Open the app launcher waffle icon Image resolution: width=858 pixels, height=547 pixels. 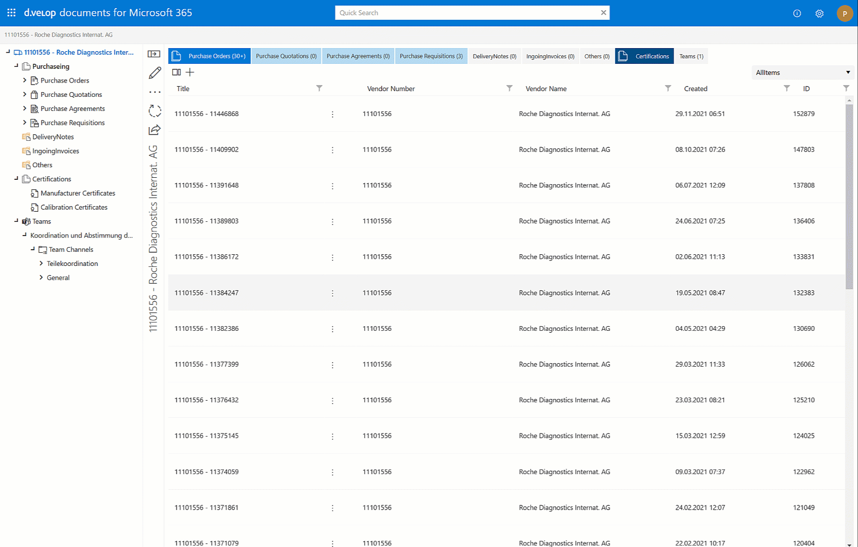coord(11,13)
